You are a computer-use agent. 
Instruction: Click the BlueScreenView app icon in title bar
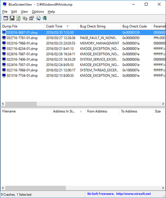(x=5, y=4)
